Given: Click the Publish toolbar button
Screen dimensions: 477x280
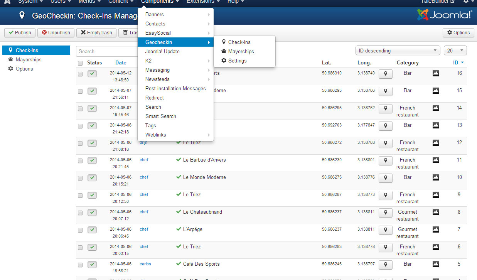Looking at the screenshot, I should pos(20,33).
